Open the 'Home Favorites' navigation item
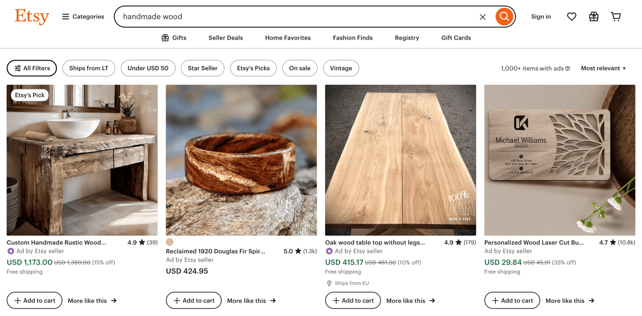The width and height of the screenshot is (642, 316). [x=288, y=38]
